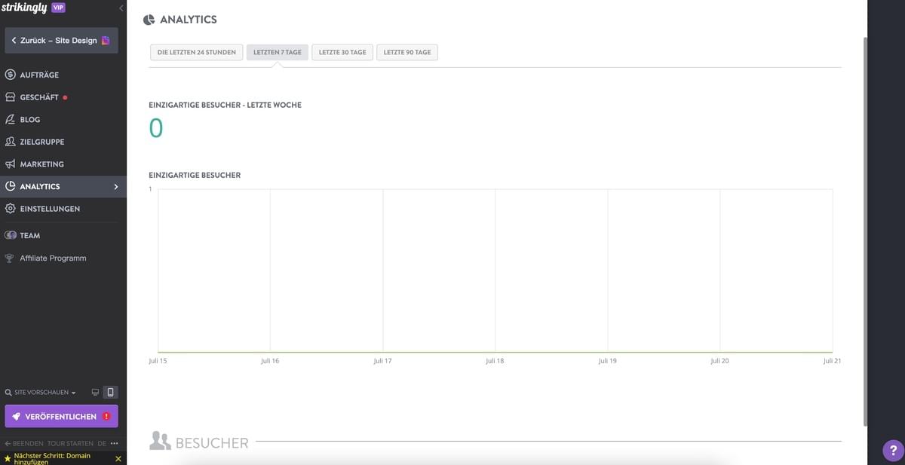Select Letzte 90 Tage tab
The height and width of the screenshot is (465, 905).
point(407,53)
